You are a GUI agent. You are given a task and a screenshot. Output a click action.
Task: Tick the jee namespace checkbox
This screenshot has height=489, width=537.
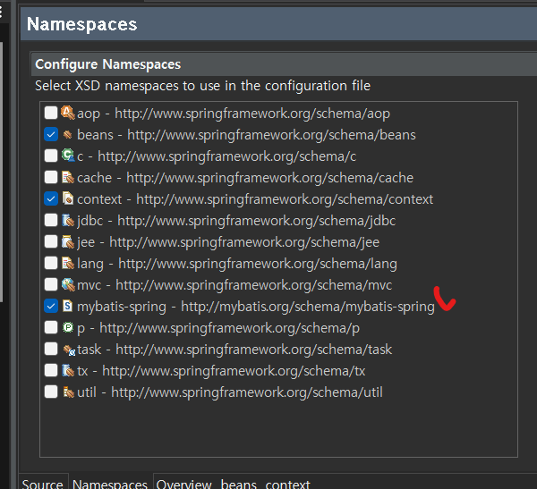tap(51, 241)
